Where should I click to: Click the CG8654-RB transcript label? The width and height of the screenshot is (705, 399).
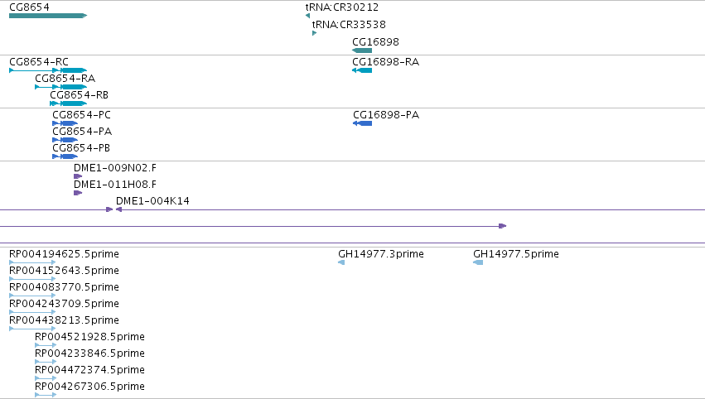[80, 95]
